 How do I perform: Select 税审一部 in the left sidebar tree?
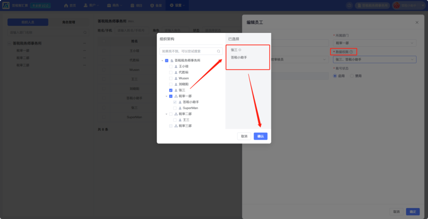(x=23, y=50)
